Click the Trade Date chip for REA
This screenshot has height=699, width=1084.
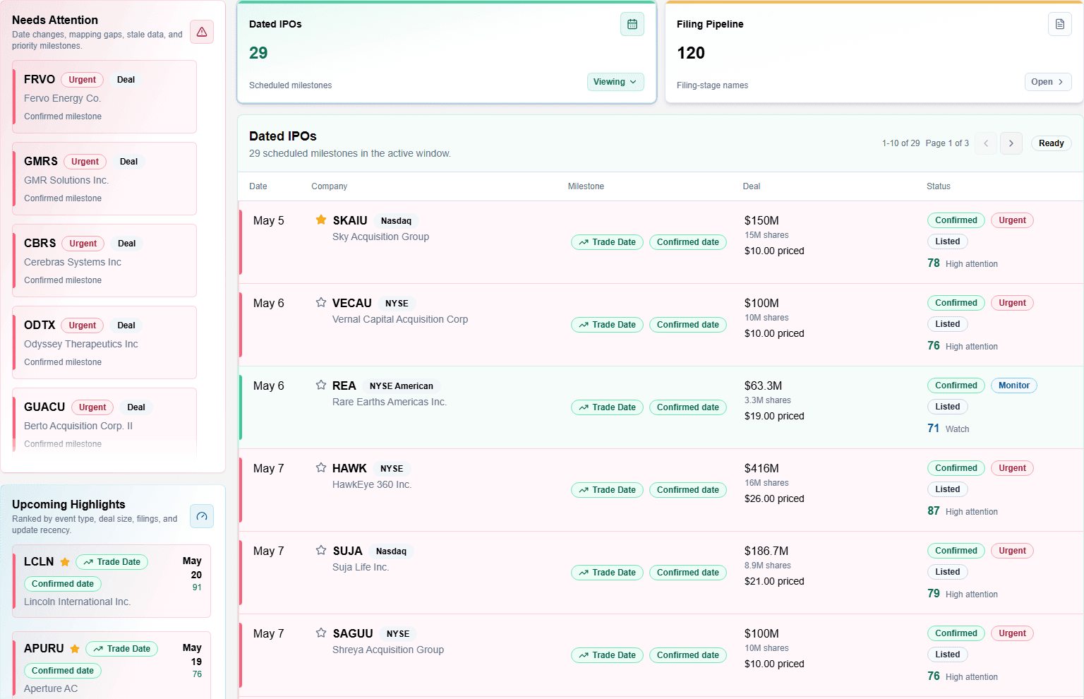[x=607, y=407]
